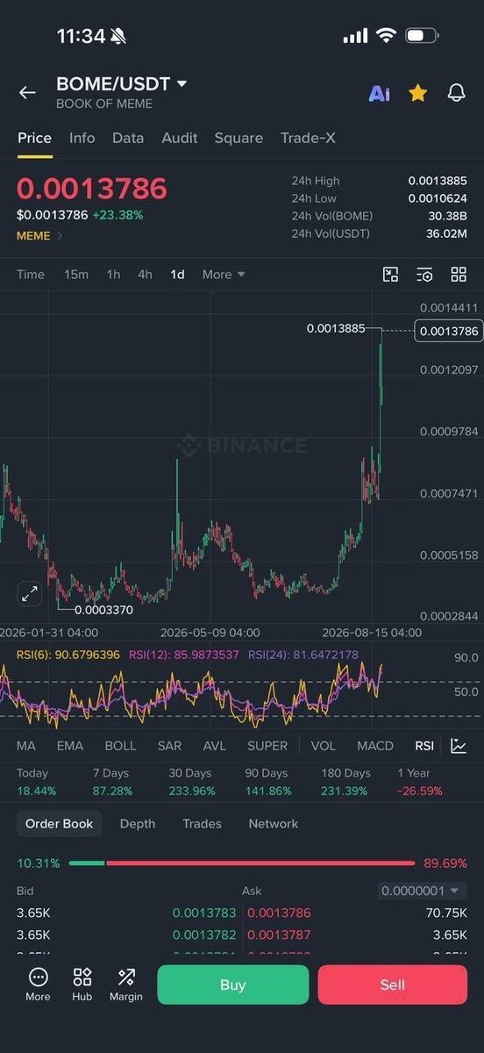Viewport: 484px width, 1053px height.
Task: Toggle the BOLL indicator
Action: (x=120, y=746)
